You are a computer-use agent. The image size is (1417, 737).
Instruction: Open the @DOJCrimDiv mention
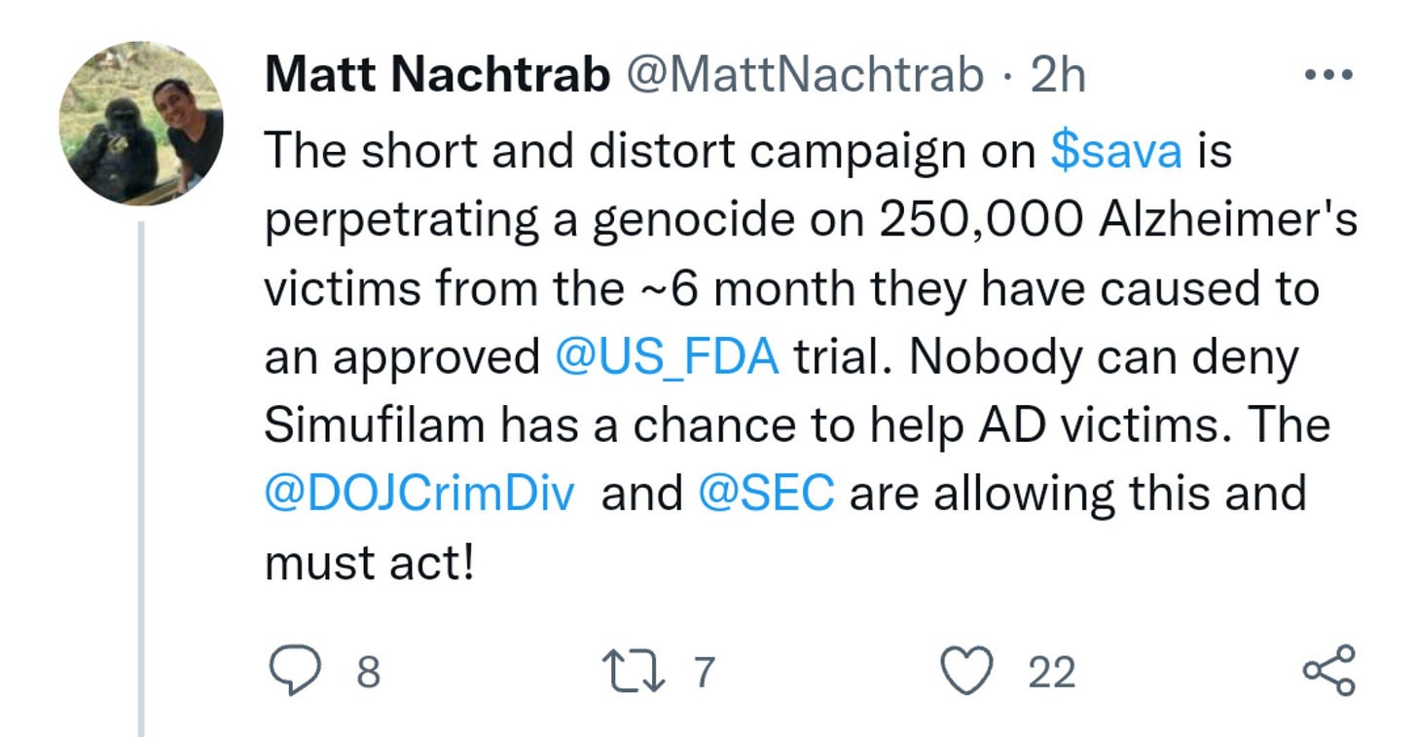point(419,495)
